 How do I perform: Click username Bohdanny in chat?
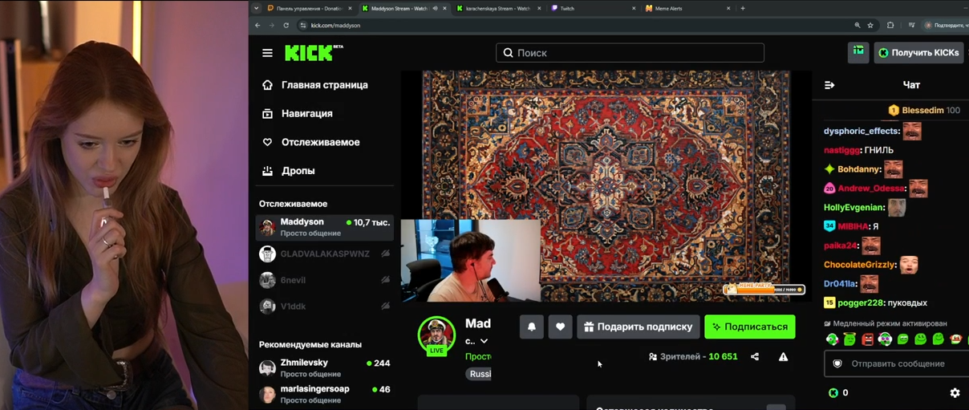[x=858, y=169]
